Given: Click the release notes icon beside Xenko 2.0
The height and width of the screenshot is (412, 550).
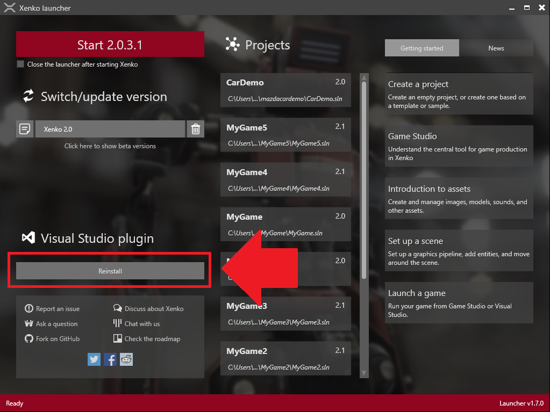Looking at the screenshot, I should click(24, 129).
